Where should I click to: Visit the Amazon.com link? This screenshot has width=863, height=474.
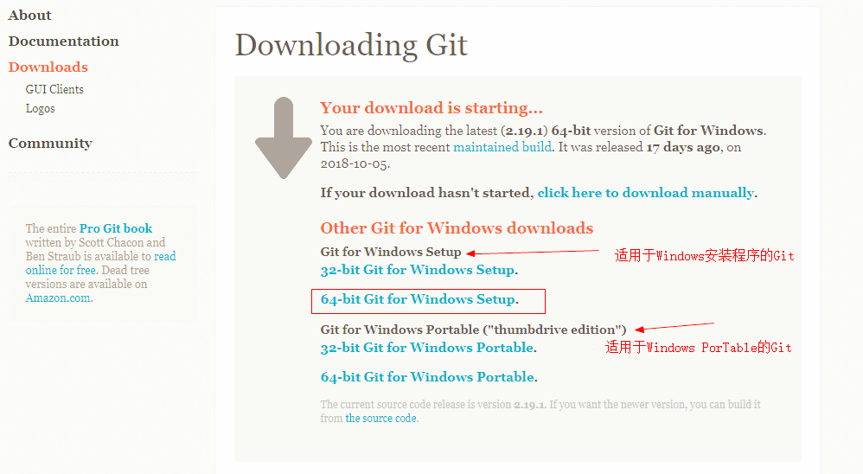(58, 298)
